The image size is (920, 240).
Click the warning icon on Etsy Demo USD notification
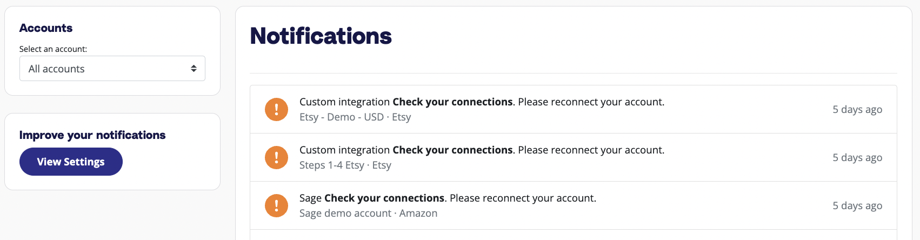(276, 109)
